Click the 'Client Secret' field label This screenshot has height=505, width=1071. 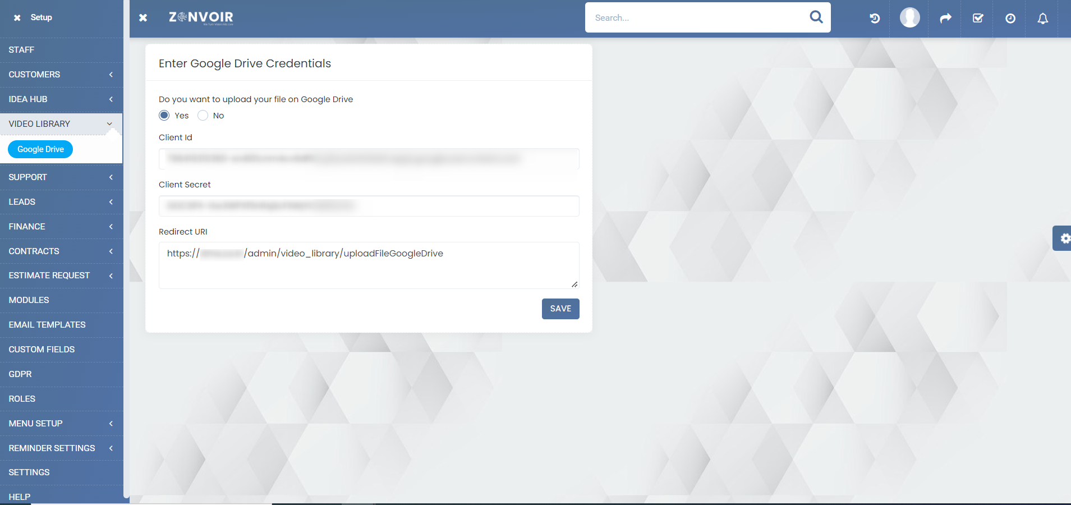click(185, 185)
